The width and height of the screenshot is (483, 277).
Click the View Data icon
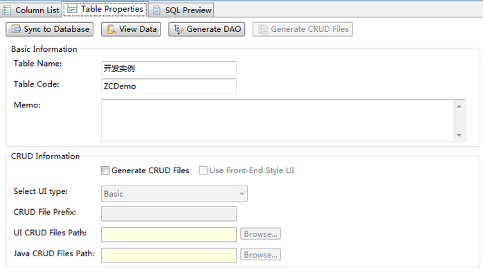110,29
